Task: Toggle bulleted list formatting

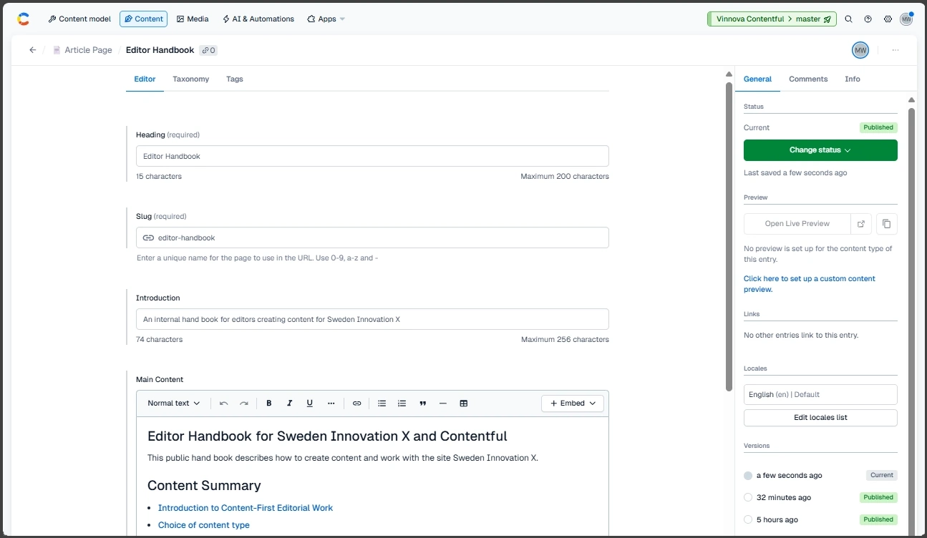Action: point(382,403)
